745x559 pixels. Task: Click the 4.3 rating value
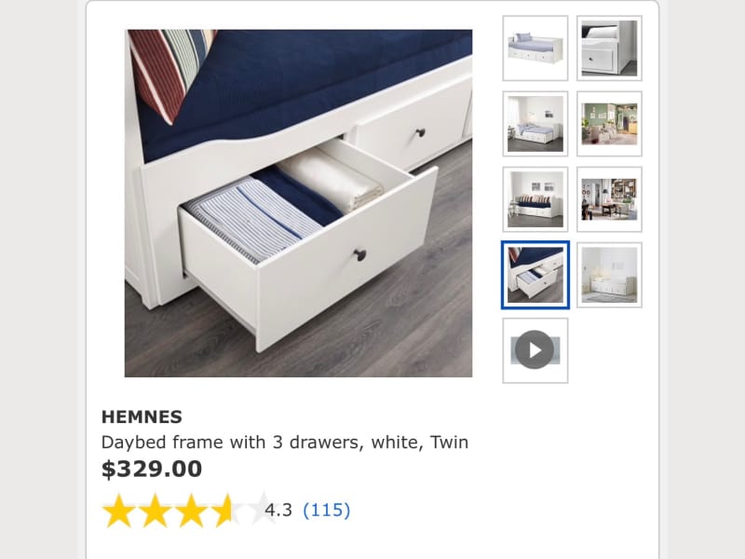[x=278, y=510]
